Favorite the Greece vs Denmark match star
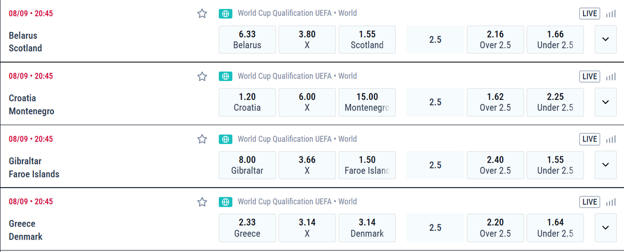 (x=202, y=202)
